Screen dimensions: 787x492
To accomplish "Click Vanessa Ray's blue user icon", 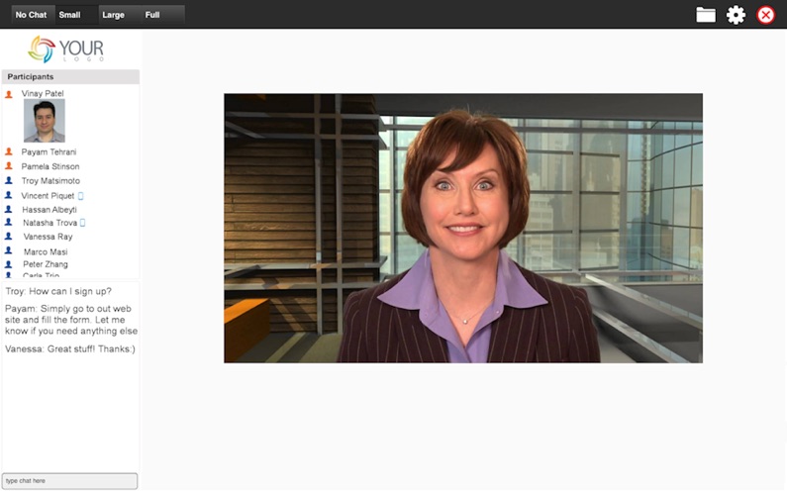I will pyautogui.click(x=9, y=236).
